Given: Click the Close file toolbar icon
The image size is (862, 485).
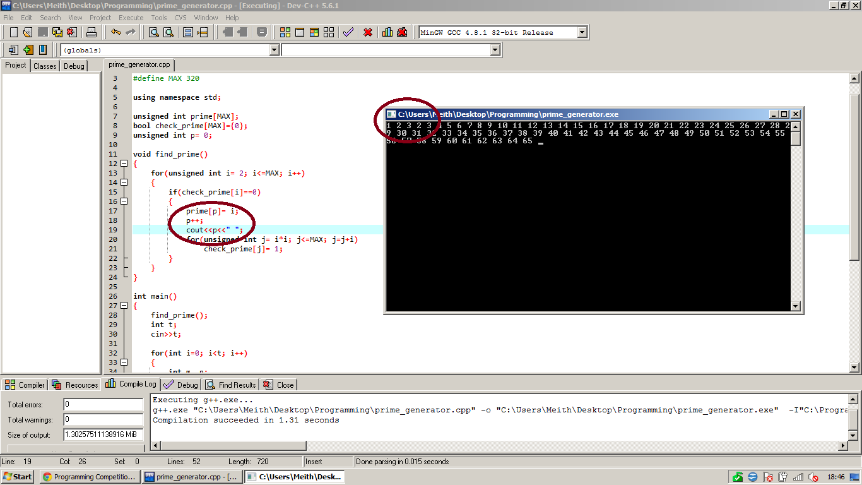Looking at the screenshot, I should (x=72, y=32).
